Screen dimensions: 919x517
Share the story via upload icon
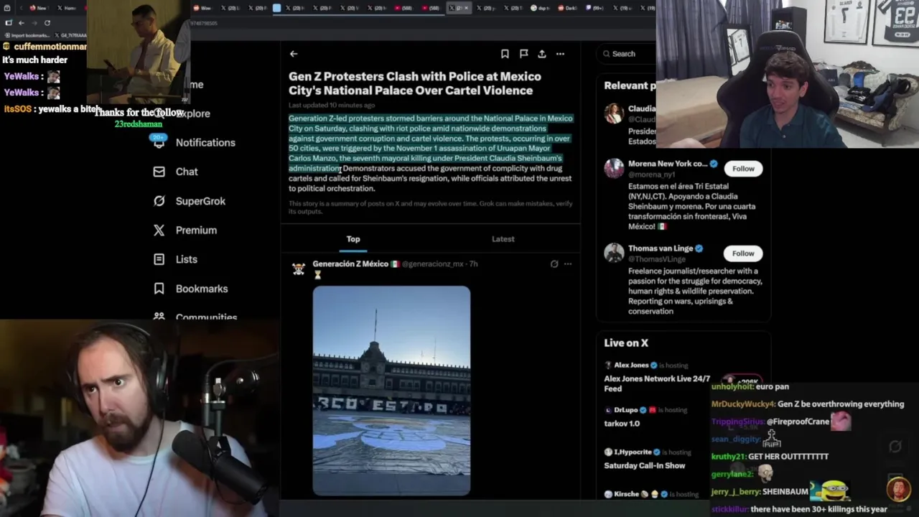pos(542,54)
